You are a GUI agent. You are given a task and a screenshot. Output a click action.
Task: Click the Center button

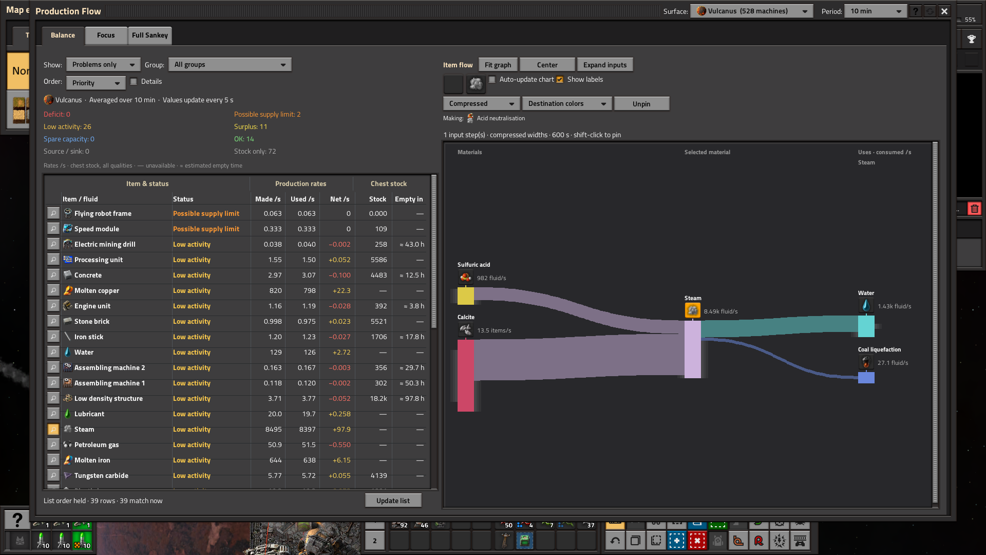point(547,65)
